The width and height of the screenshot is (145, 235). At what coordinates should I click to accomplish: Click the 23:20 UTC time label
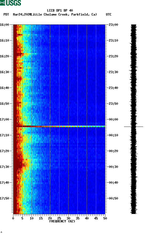[113, 56]
